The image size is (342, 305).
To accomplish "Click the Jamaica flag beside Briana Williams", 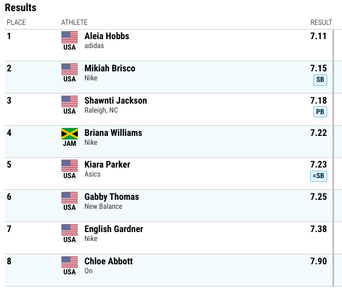I will (69, 134).
